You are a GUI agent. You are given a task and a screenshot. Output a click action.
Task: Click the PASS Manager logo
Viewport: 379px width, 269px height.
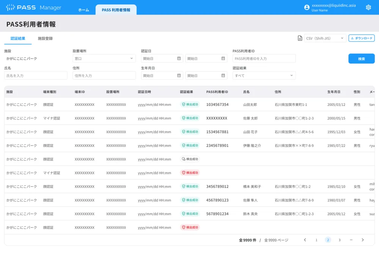[33, 8]
